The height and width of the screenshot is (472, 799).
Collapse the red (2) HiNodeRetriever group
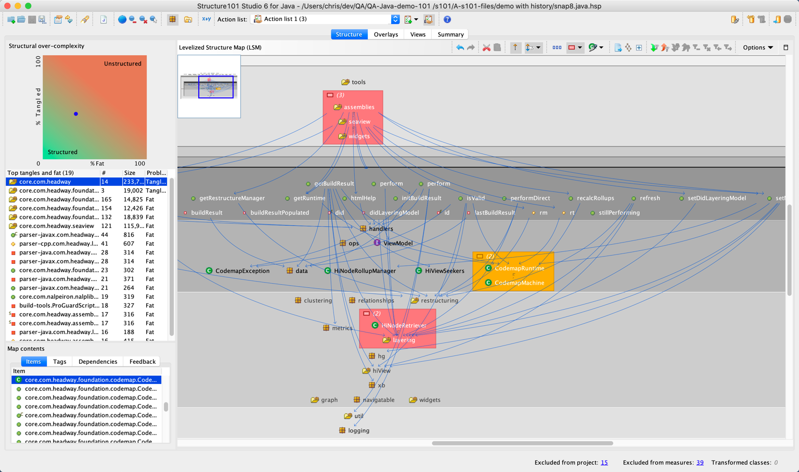[x=366, y=313]
